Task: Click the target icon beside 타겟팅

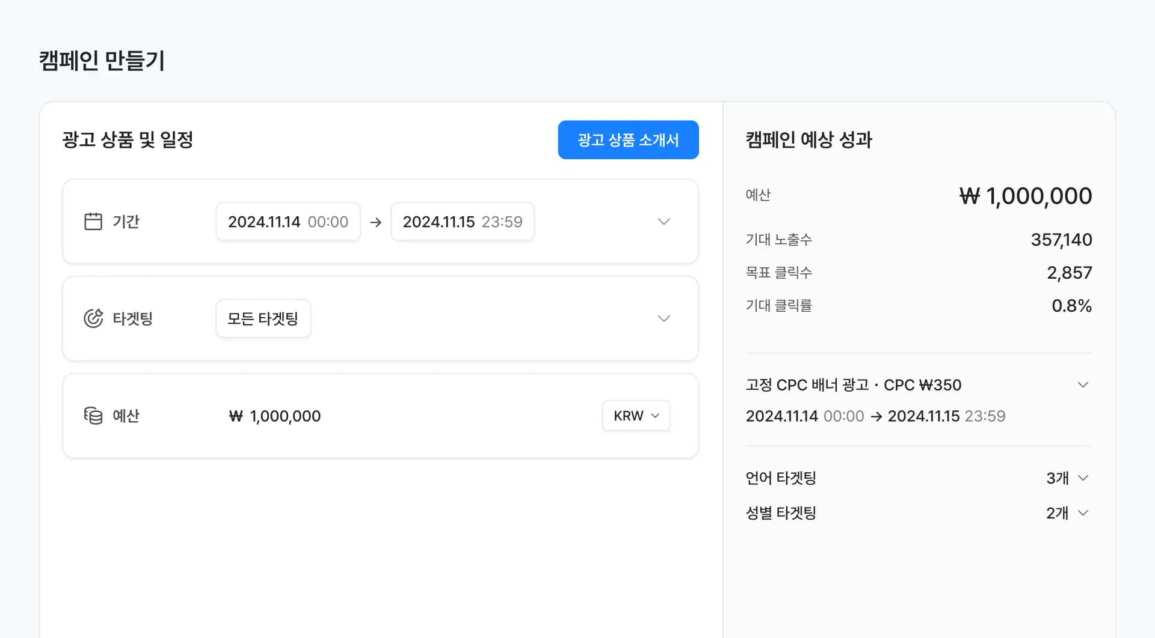Action: [x=93, y=318]
